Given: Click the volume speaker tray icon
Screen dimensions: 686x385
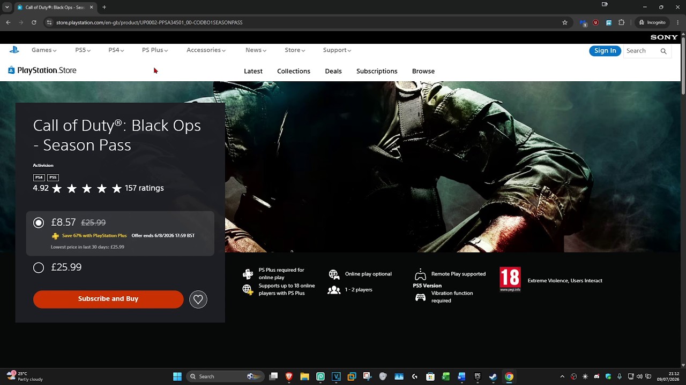Looking at the screenshot, I should click(639, 376).
